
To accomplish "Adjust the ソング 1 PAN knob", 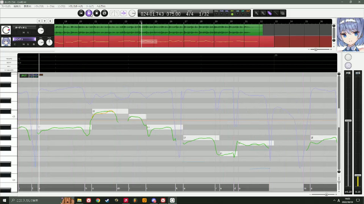I will (x=49, y=42).
